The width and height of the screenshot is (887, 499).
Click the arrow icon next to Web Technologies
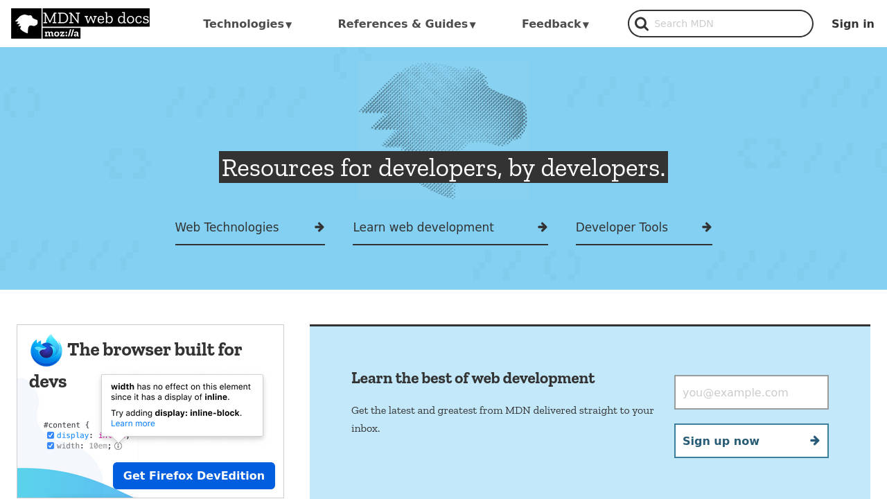318,227
